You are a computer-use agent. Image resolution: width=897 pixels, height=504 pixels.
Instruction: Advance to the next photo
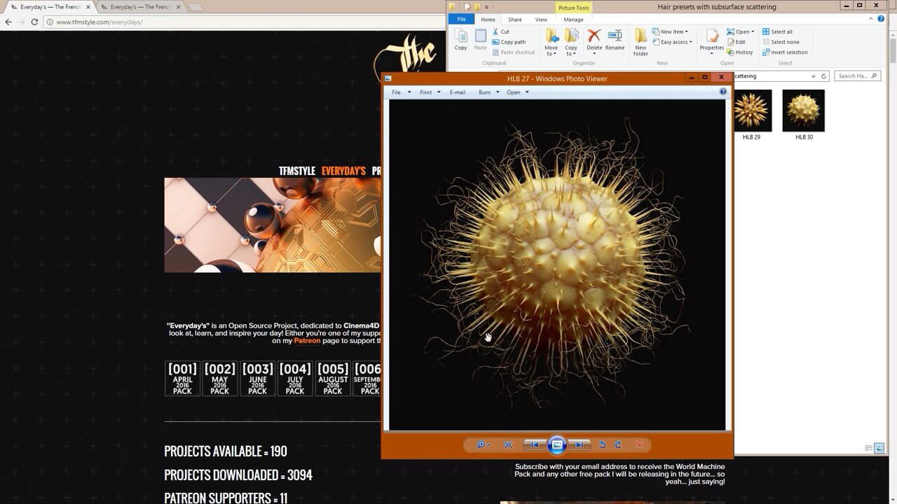pos(580,444)
